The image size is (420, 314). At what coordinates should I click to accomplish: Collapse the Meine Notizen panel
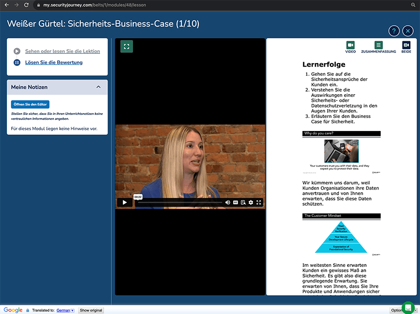(x=99, y=87)
